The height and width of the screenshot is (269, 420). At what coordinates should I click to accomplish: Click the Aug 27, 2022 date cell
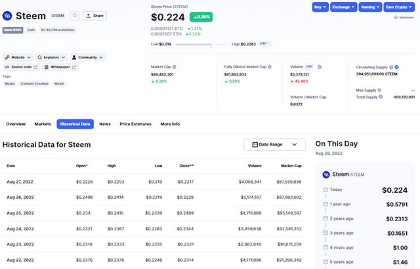(x=20, y=182)
